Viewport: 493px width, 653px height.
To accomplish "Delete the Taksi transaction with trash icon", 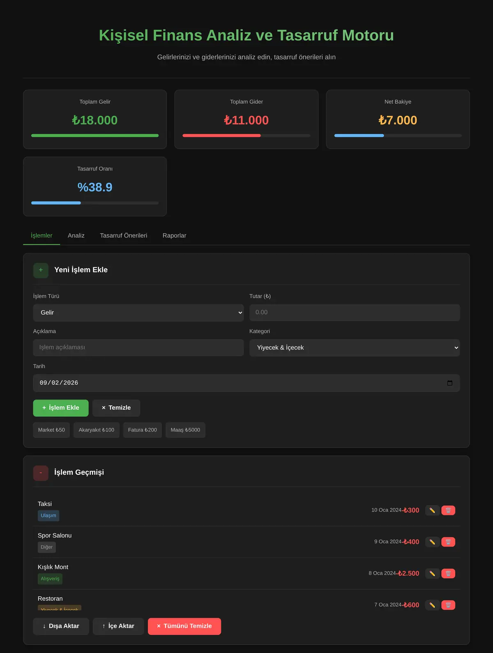I will 448,510.
